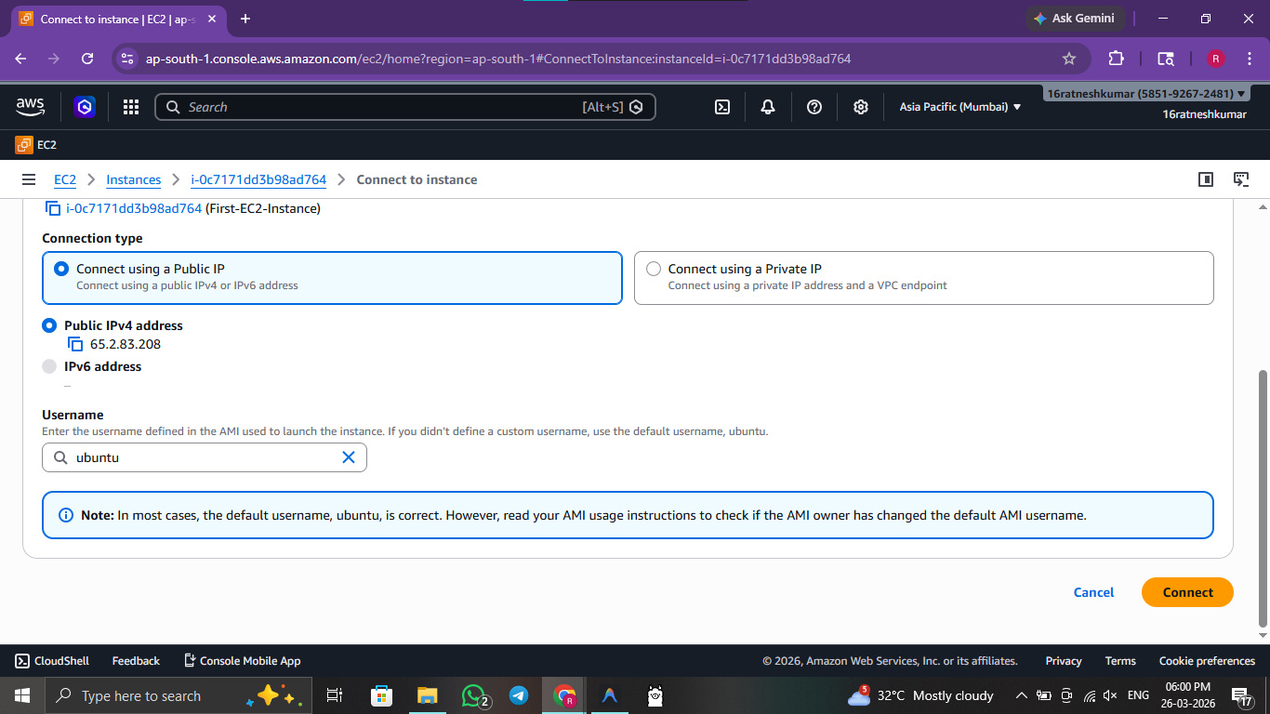This screenshot has height=714, width=1270.
Task: Open the ENG language indicator
Action: (x=1138, y=695)
